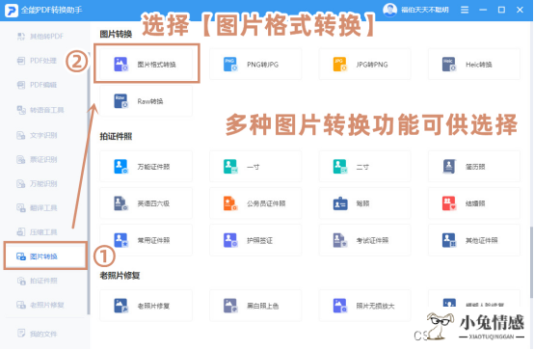Click the 老照片修复 section heading
534x350 pixels.
coord(120,276)
